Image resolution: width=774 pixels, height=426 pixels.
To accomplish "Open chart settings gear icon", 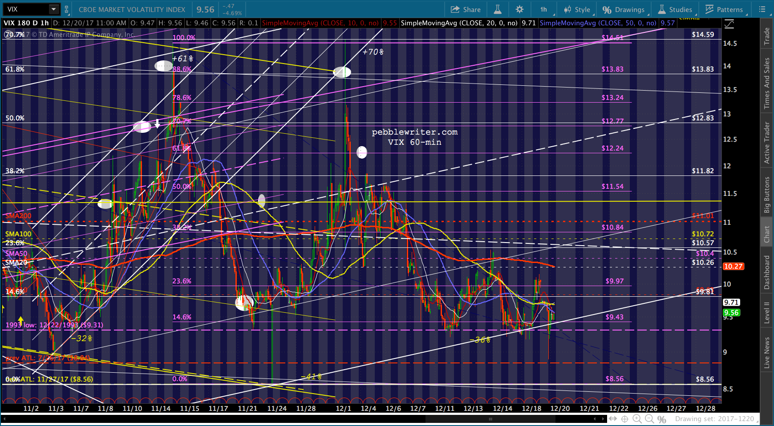I will coord(519,9).
